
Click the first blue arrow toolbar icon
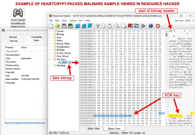click(x=77, y=26)
